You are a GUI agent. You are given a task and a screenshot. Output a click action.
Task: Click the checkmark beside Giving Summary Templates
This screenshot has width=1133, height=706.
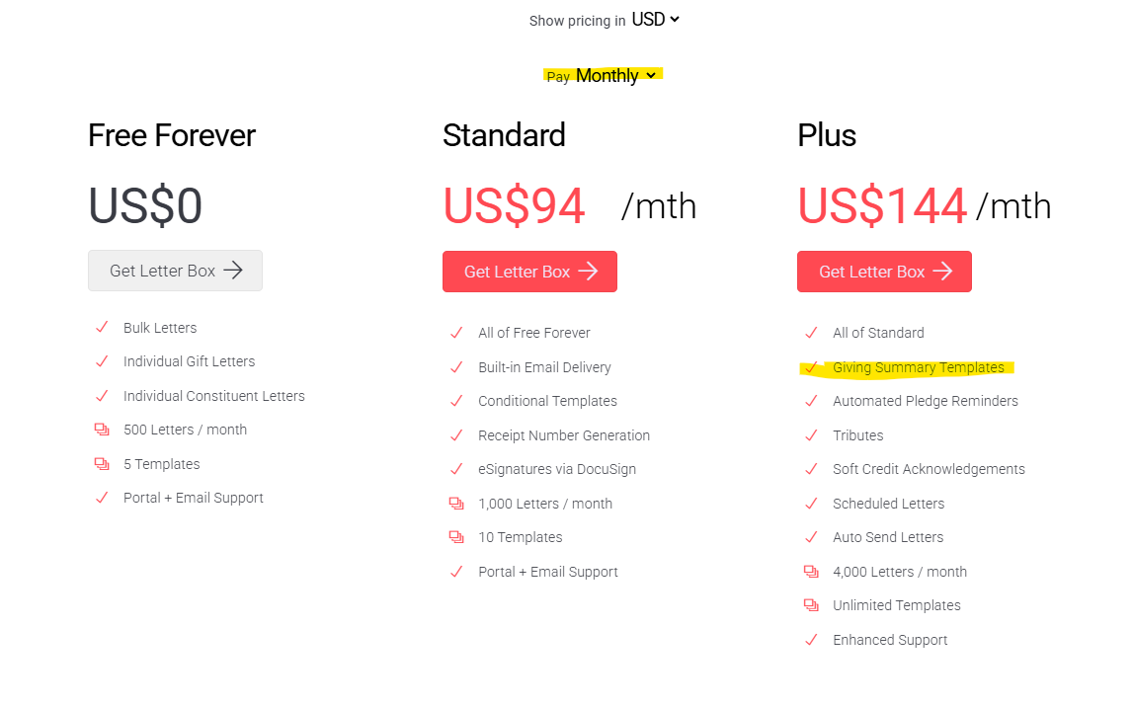click(811, 367)
